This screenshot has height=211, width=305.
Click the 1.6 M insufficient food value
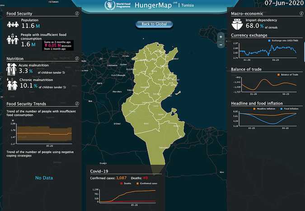[x=28, y=44]
